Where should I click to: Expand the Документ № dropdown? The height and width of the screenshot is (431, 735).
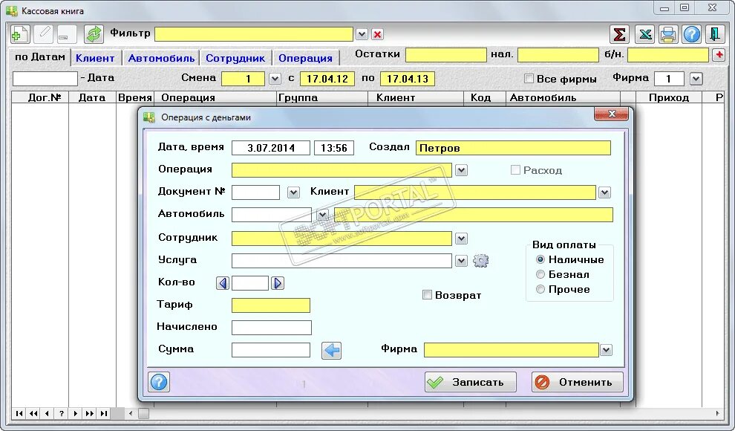click(293, 192)
